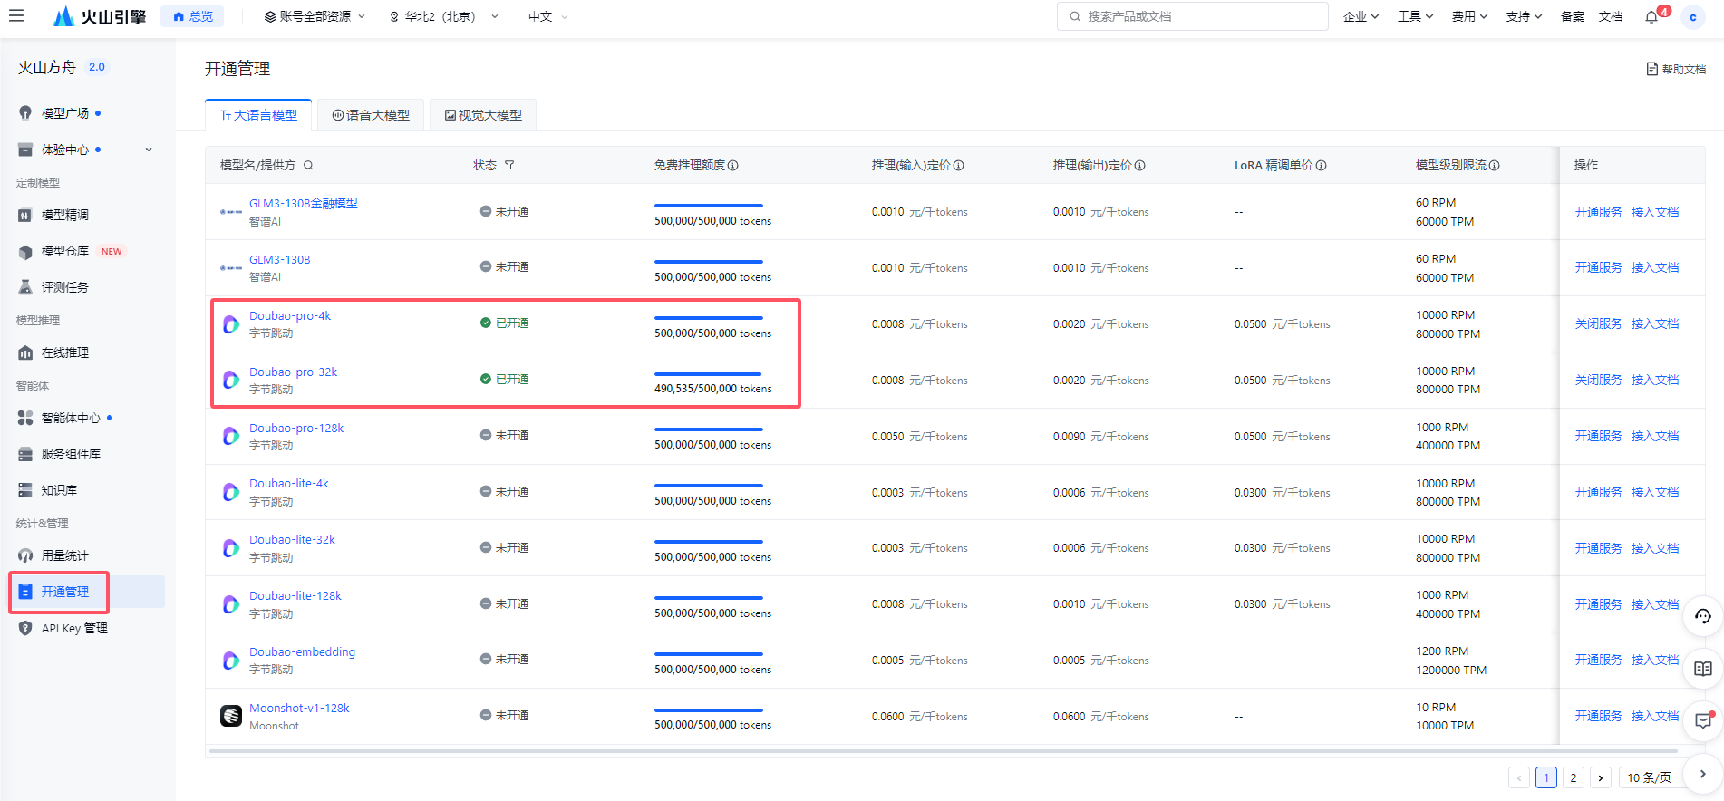Screen dimensions: 1724x801
Task: Switch to the 视觉大模型 tab
Action: click(483, 115)
